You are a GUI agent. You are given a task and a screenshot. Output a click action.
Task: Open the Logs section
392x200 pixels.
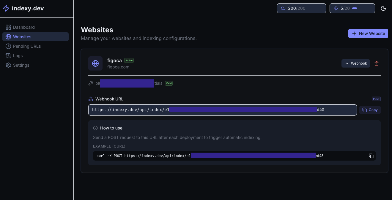(18, 56)
